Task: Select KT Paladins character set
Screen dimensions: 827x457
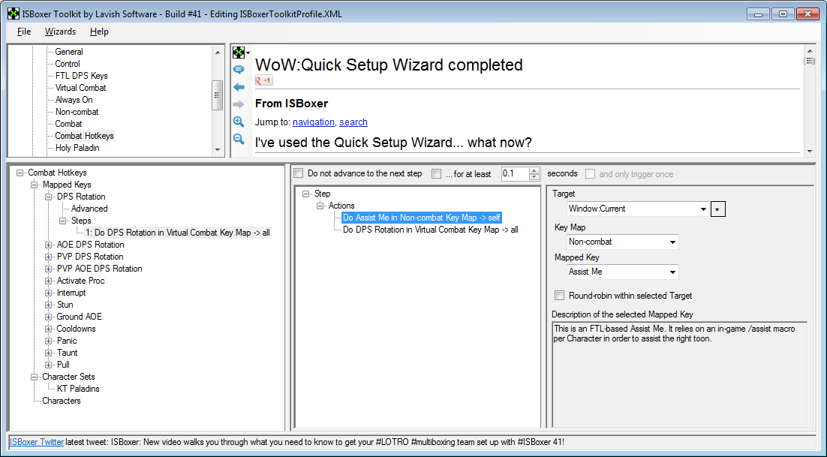Action: coord(78,389)
